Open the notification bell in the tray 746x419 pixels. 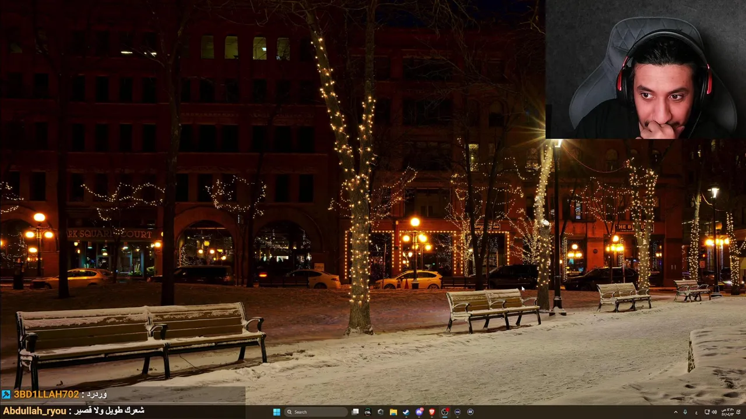click(738, 412)
